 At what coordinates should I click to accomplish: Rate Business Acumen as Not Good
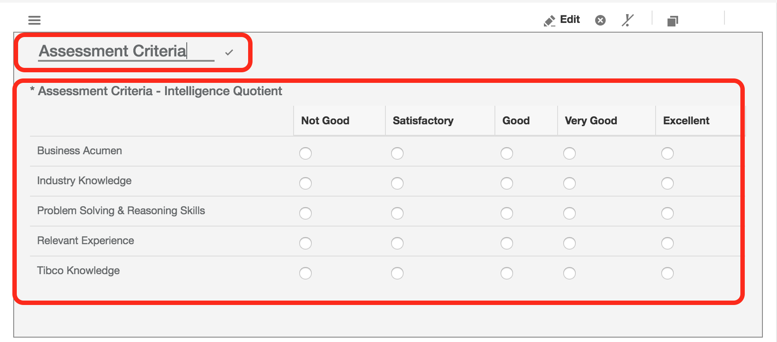pyautogui.click(x=306, y=153)
